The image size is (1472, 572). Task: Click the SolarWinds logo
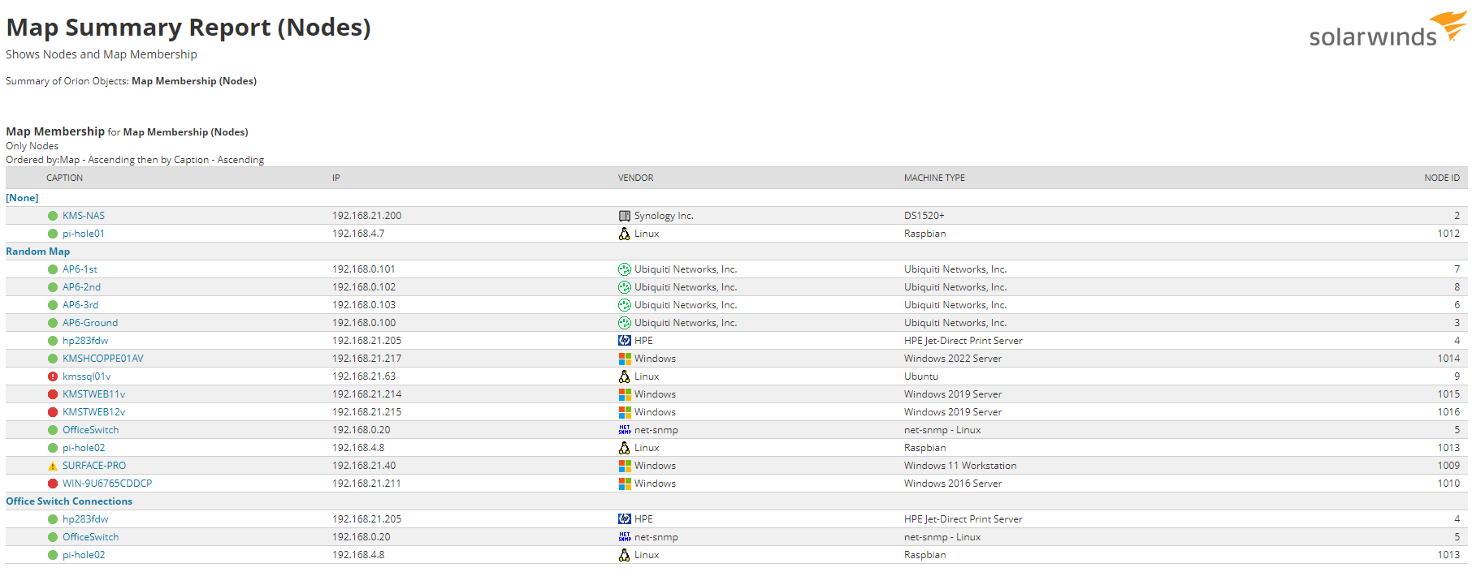[1388, 30]
